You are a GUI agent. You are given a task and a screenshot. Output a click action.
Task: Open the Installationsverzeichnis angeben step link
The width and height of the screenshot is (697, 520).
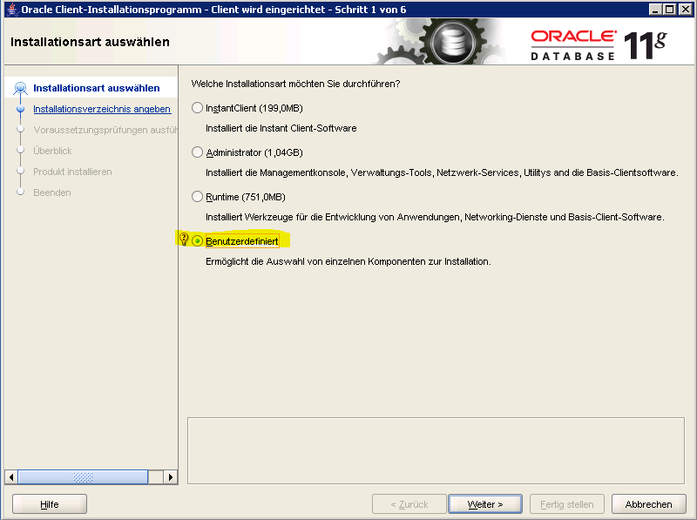pyautogui.click(x=102, y=109)
